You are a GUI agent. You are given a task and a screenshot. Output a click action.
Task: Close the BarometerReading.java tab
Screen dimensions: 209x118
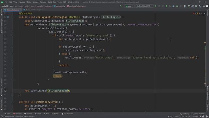tap(44, 10)
